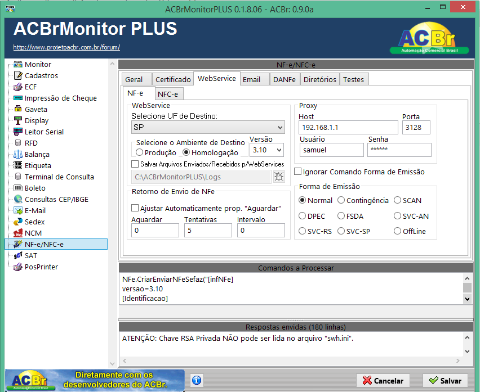Select the Cadastros notepad icon
The height and width of the screenshot is (392, 480).
pos(18,75)
